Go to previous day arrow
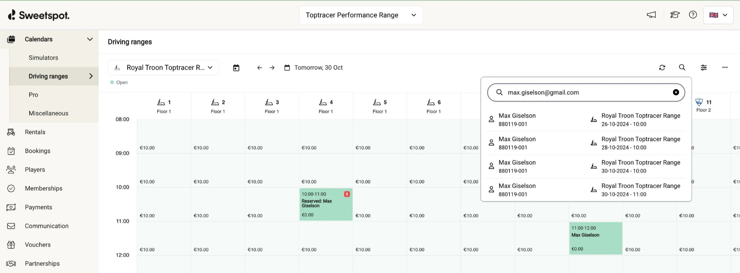 tap(260, 68)
